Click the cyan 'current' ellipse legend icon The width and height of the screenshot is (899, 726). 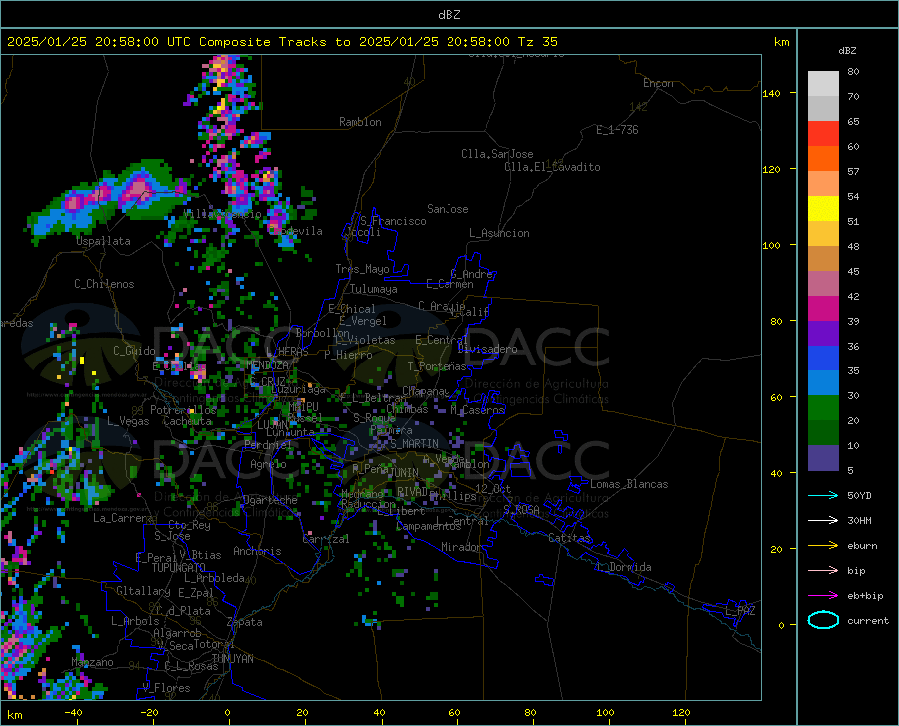coord(823,620)
